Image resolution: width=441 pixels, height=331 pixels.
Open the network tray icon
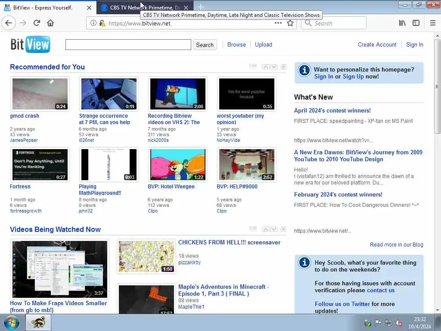388,323
